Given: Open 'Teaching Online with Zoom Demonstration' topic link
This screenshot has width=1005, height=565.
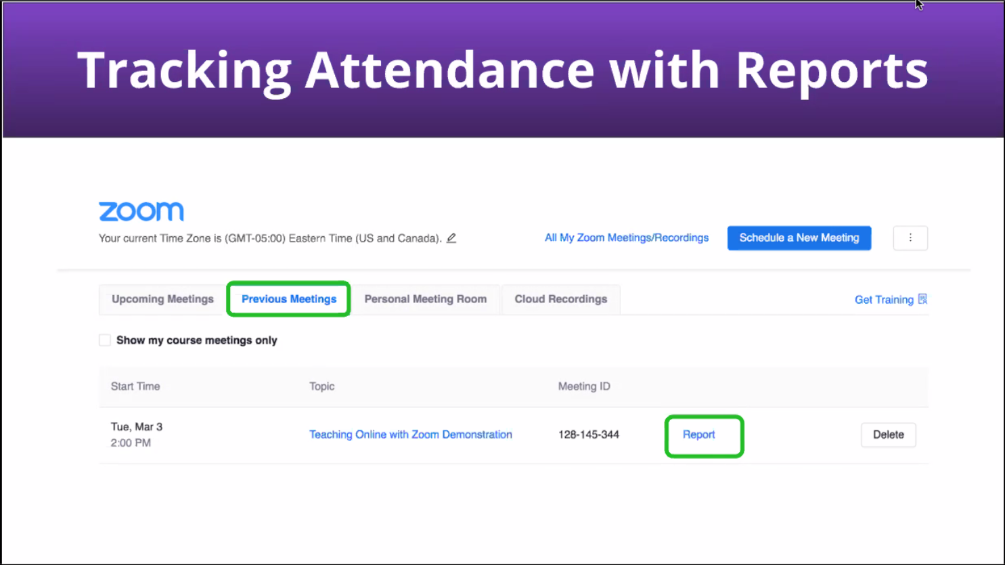Looking at the screenshot, I should (x=411, y=434).
